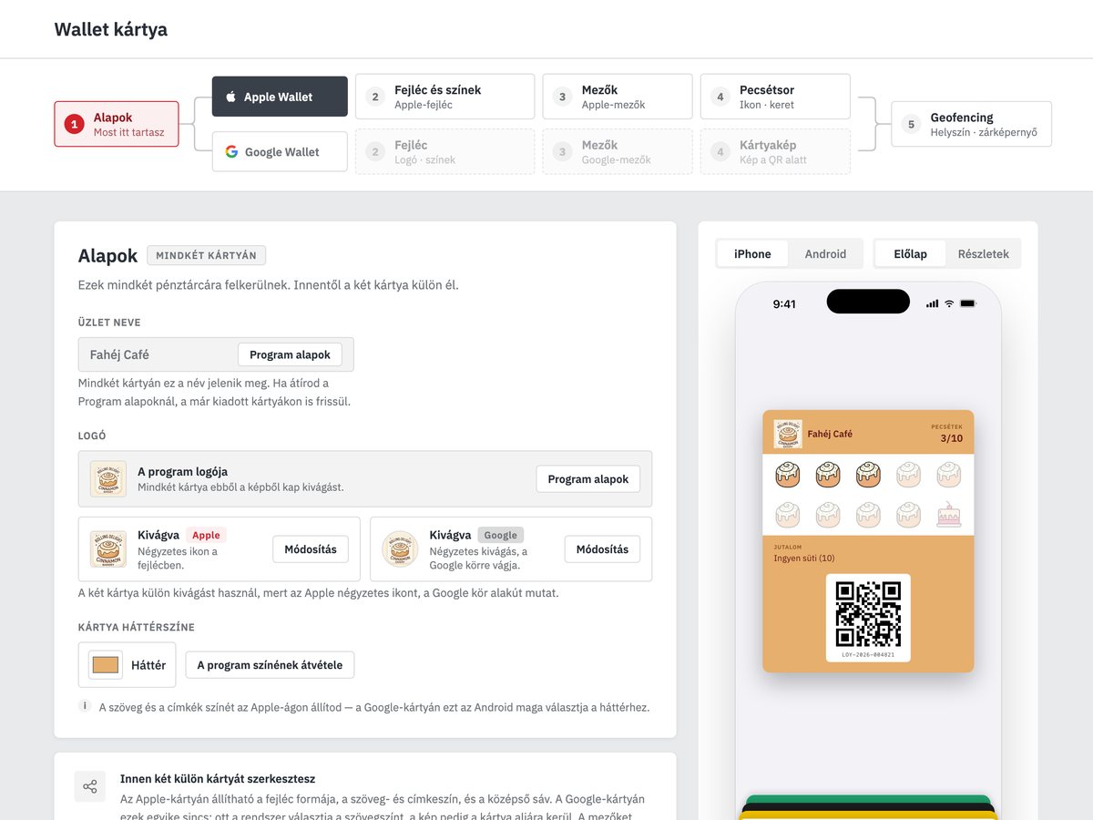Click the square Apple cutout logo thumbnail

tap(108, 549)
